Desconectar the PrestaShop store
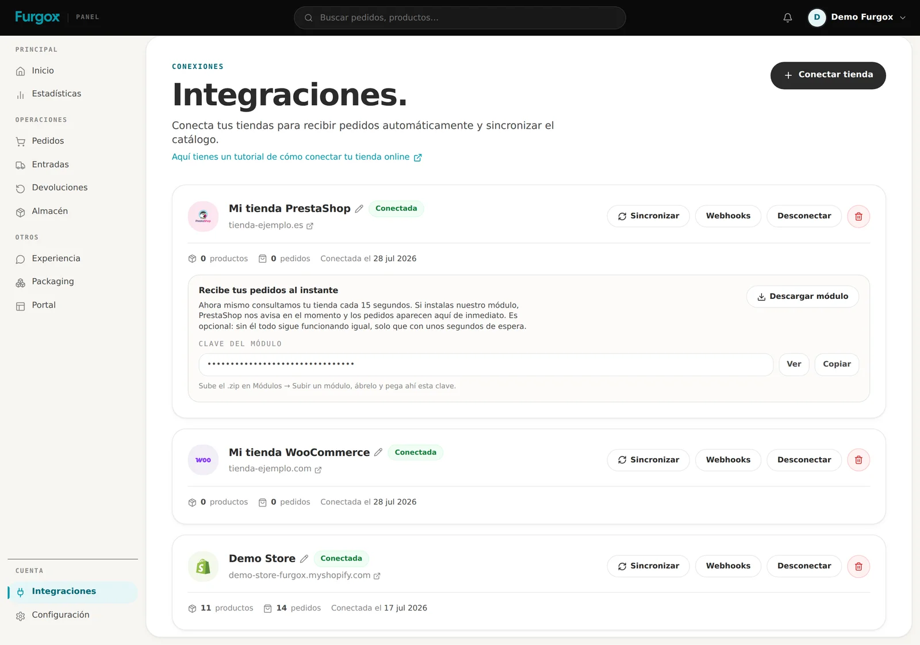 click(x=804, y=216)
